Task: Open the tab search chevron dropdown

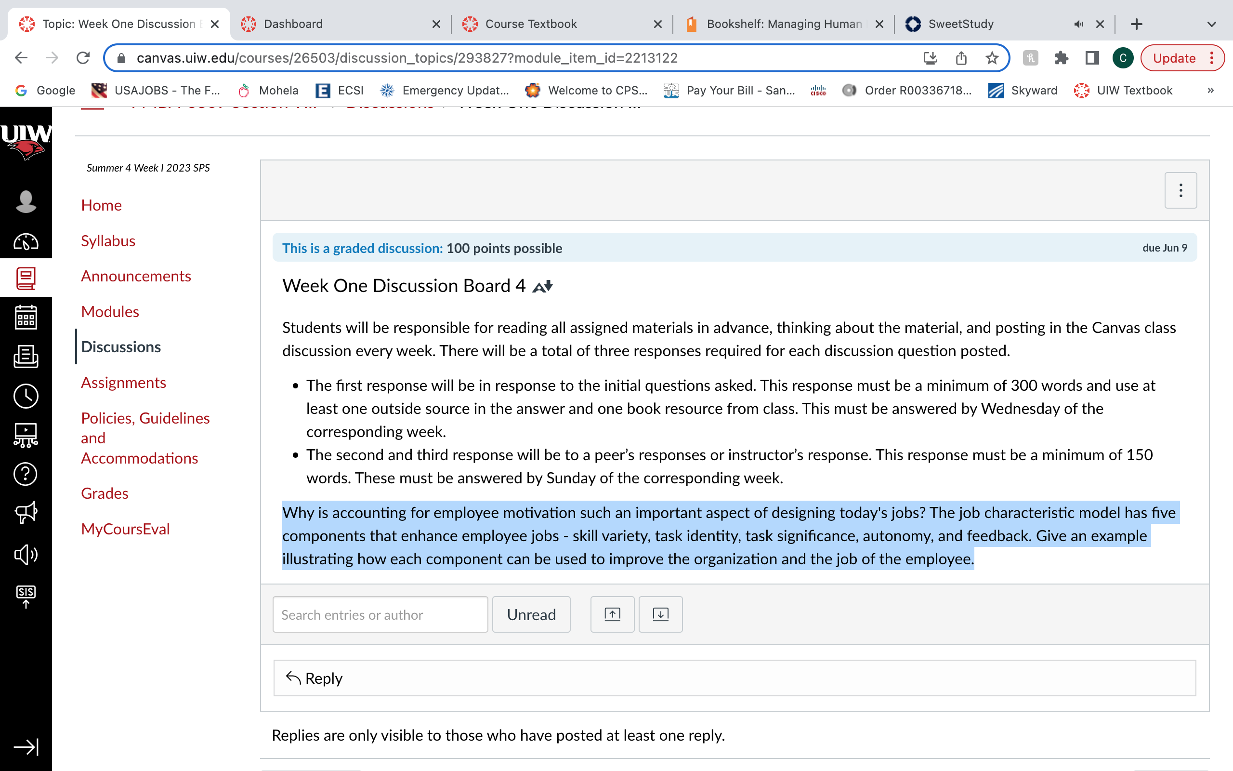Action: (x=1212, y=24)
